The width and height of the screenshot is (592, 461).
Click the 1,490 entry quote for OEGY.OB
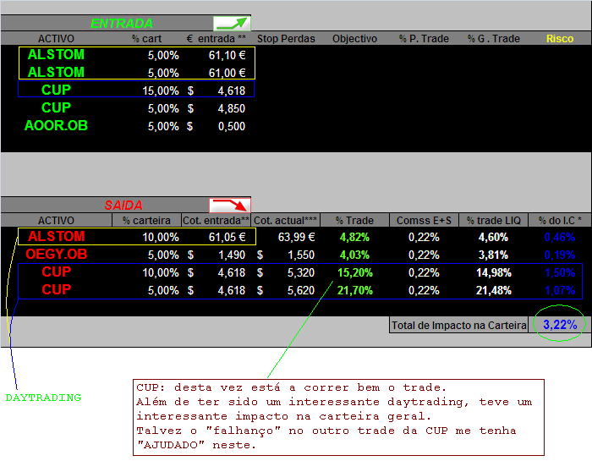pos(232,255)
